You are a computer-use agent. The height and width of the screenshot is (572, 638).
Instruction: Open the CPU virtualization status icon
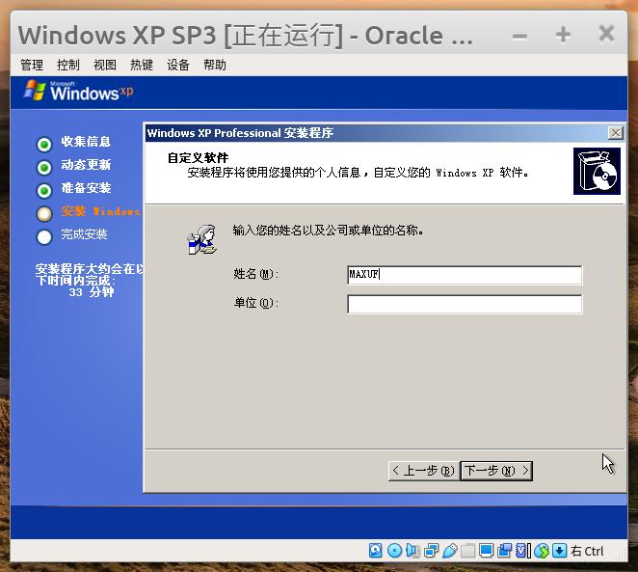[x=523, y=551]
